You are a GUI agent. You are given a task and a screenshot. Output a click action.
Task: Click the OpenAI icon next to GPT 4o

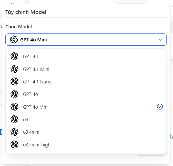click(x=14, y=94)
